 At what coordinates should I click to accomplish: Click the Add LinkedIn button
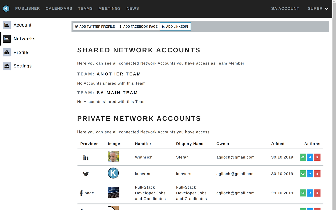175,27
